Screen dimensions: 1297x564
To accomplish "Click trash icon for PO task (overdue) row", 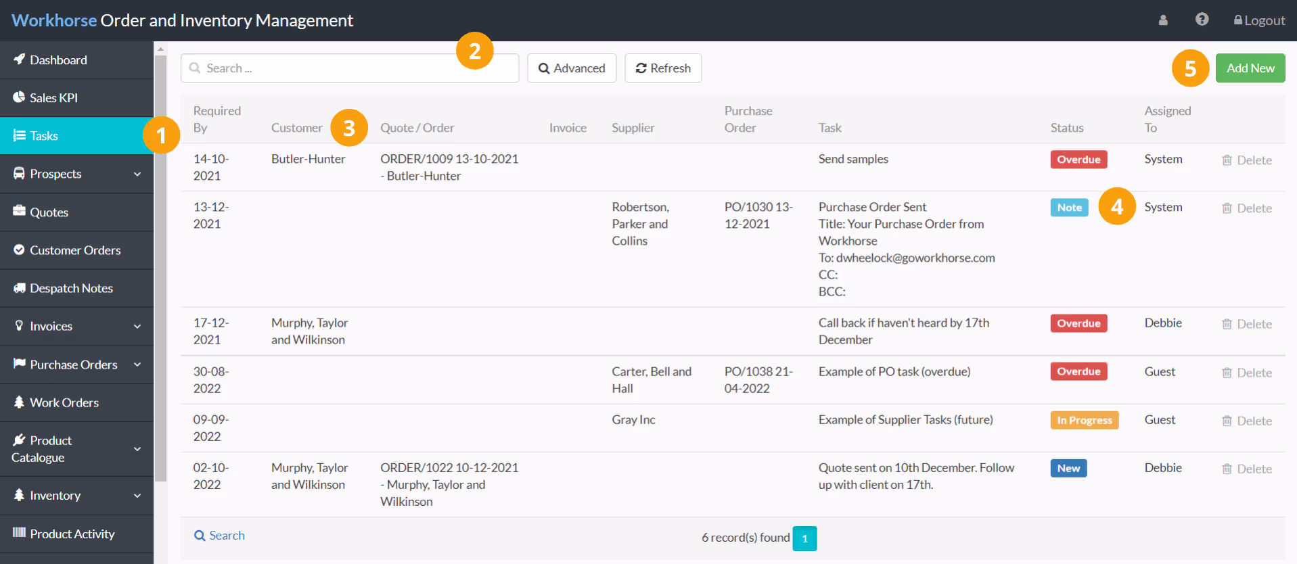I will coord(1227,373).
